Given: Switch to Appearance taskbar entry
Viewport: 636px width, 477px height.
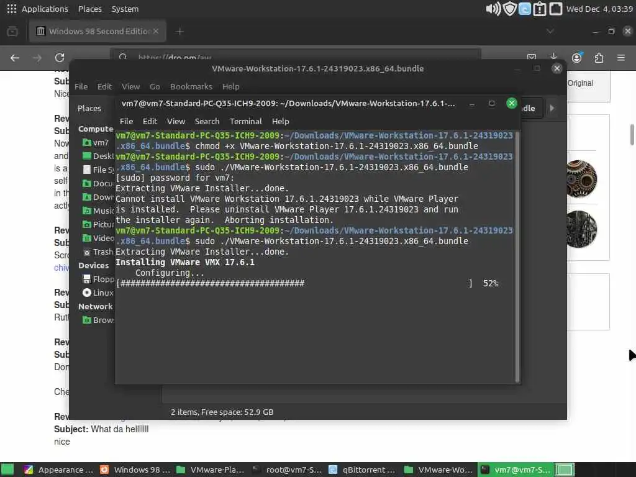Looking at the screenshot, I should click(x=59, y=470).
